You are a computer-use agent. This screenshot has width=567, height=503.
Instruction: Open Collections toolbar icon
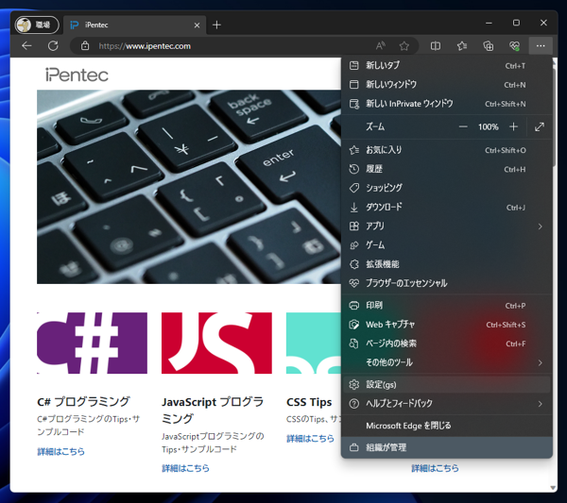tap(489, 46)
